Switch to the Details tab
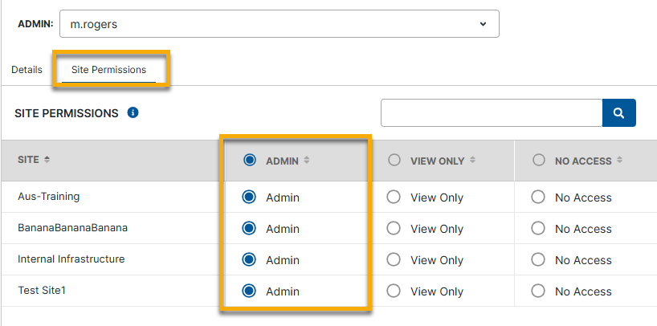The height and width of the screenshot is (326, 657). 27,70
